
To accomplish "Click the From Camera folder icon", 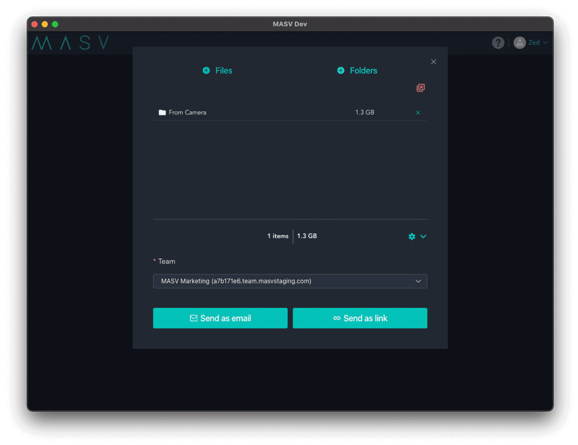I will coord(162,113).
